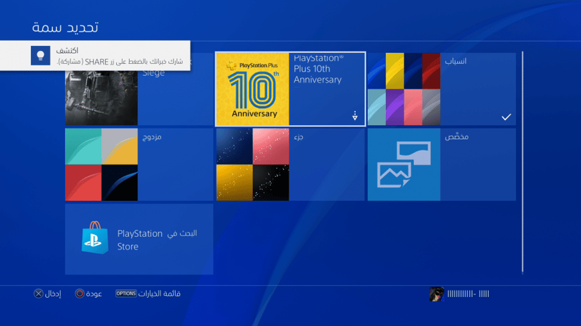The height and width of the screenshot is (326, 581).
Task: Click the مخصّص label
Action: [x=456, y=137]
